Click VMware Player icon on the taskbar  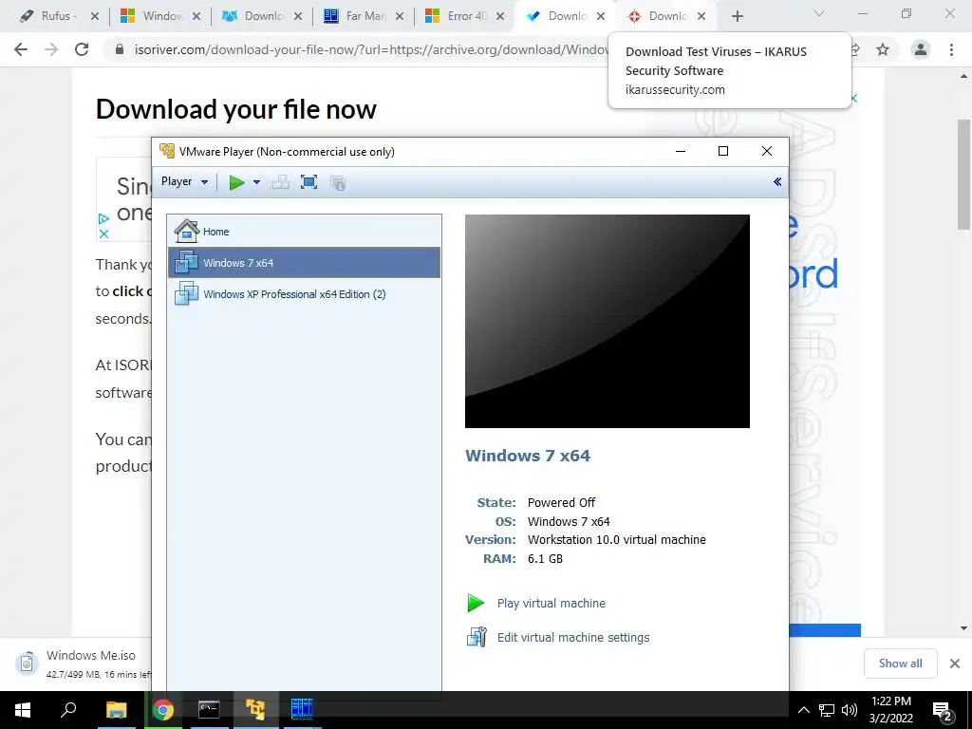click(255, 710)
